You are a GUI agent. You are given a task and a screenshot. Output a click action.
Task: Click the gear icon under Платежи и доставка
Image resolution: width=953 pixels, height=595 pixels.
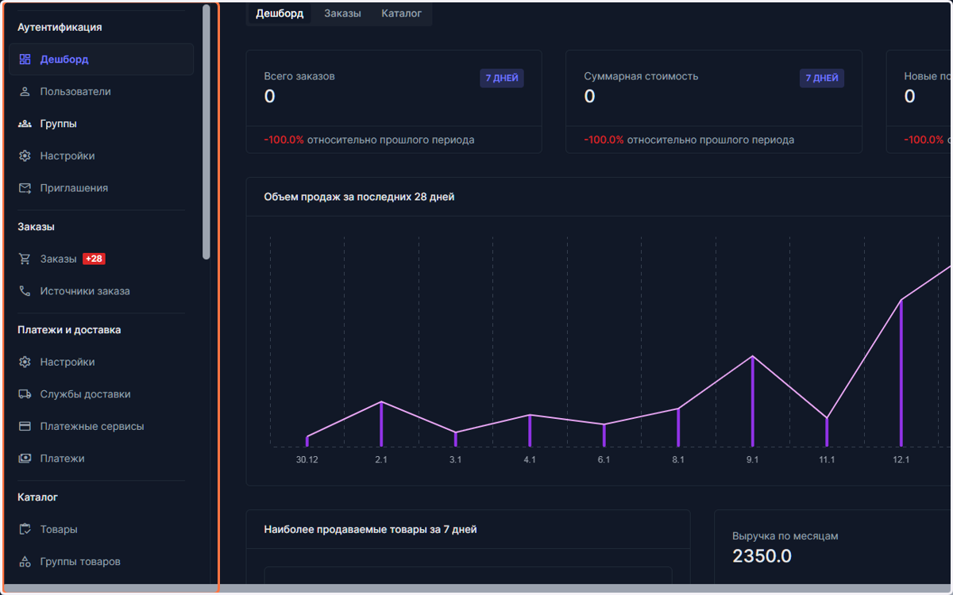point(25,362)
